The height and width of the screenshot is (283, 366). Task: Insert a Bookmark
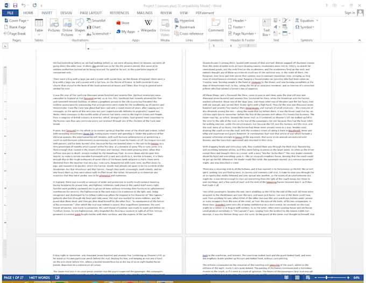click(185, 27)
